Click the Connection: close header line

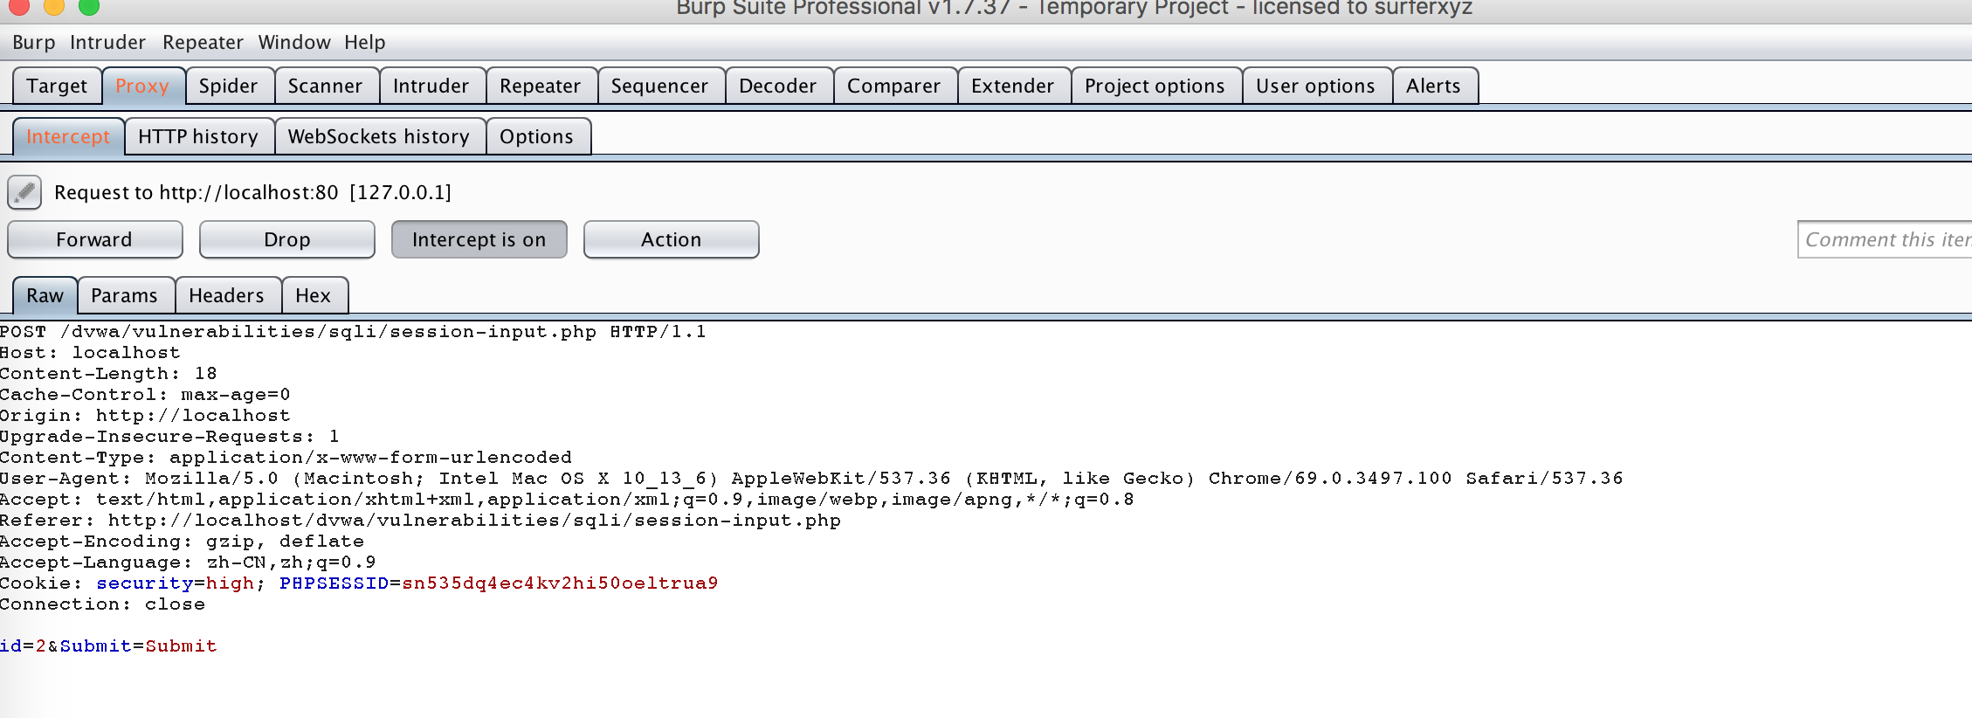[x=102, y=604]
